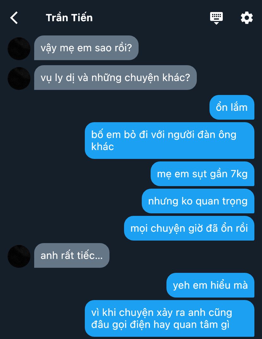Select the 'vụ ly dị và những chuyện khác?' bubble

click(115, 78)
